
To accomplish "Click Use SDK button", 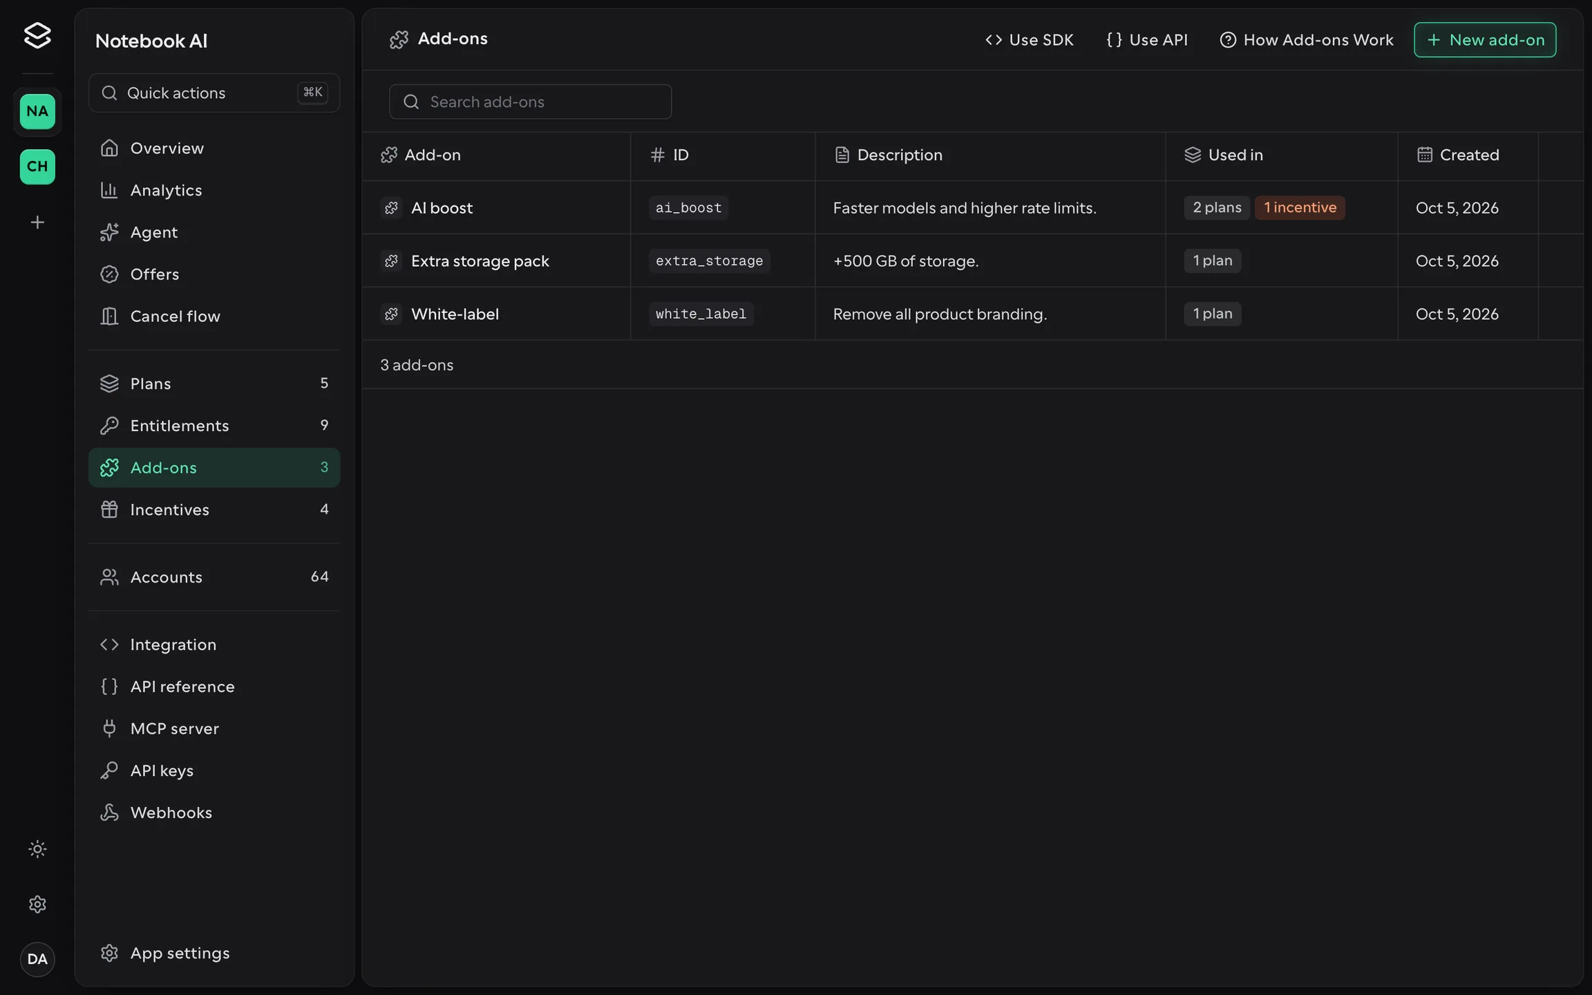I will click(x=1030, y=40).
